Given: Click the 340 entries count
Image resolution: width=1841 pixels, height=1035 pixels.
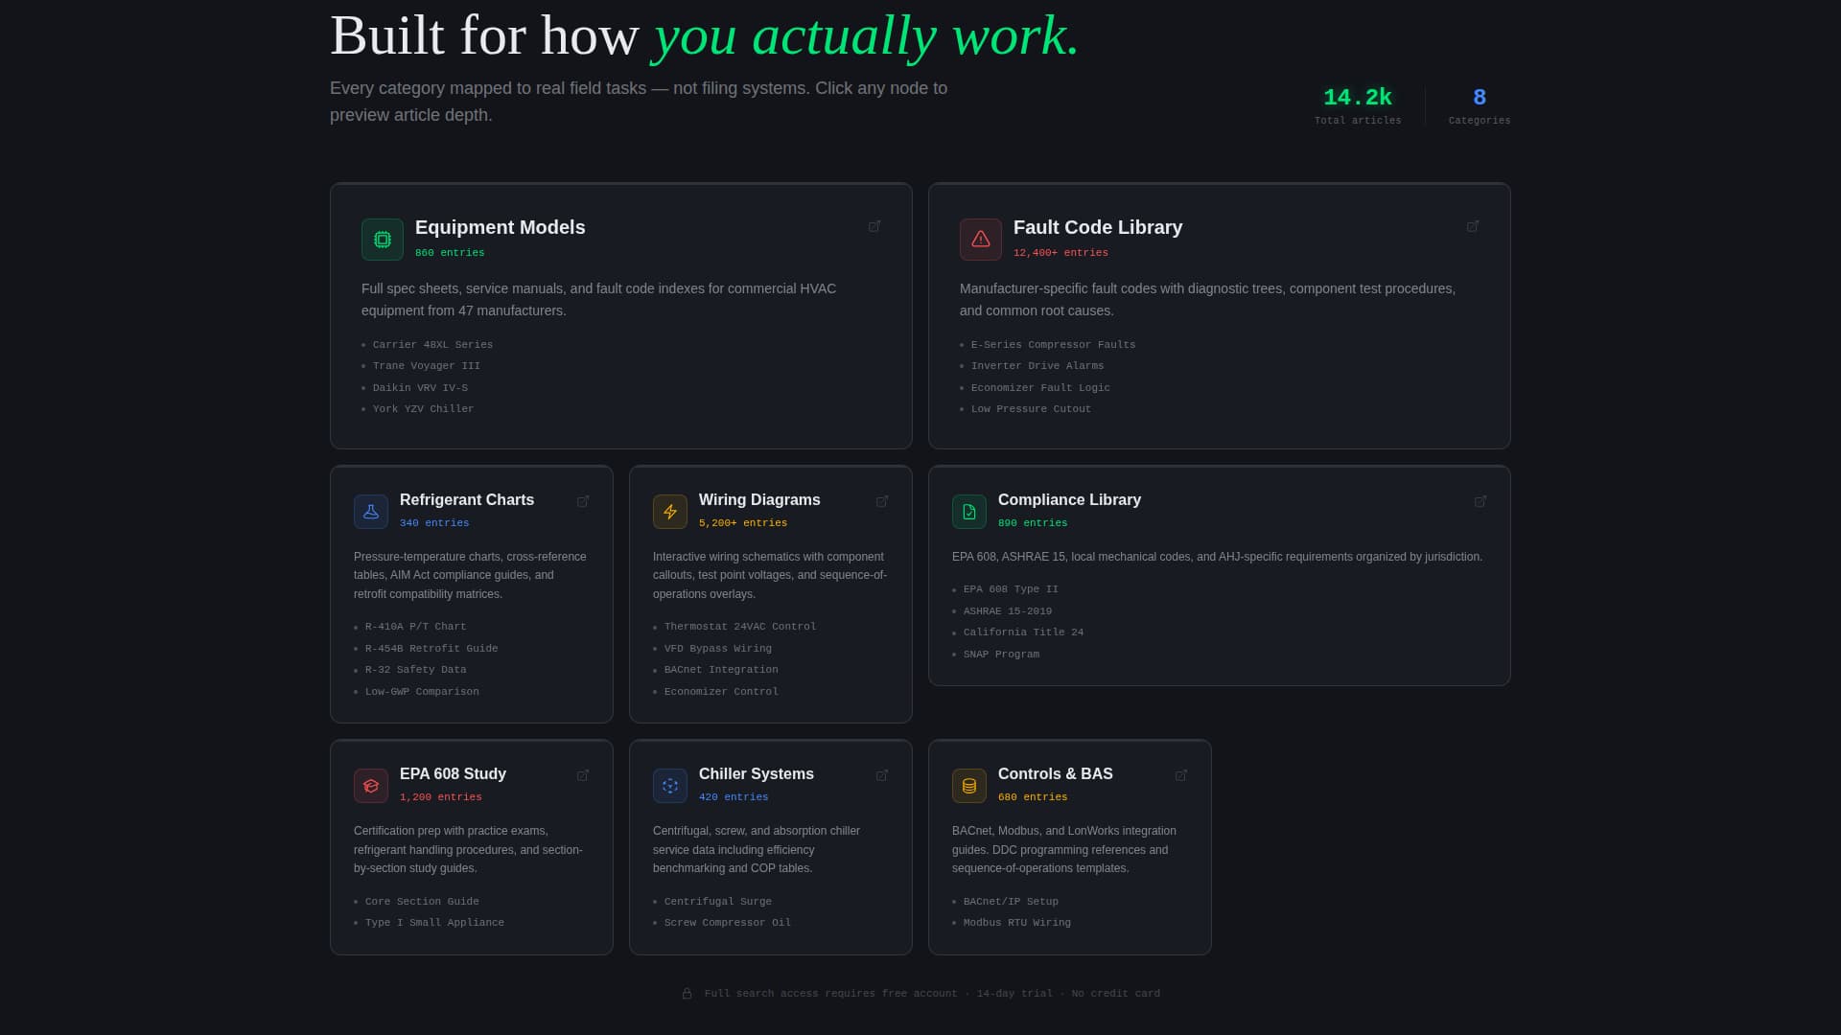Looking at the screenshot, I should click(434, 523).
